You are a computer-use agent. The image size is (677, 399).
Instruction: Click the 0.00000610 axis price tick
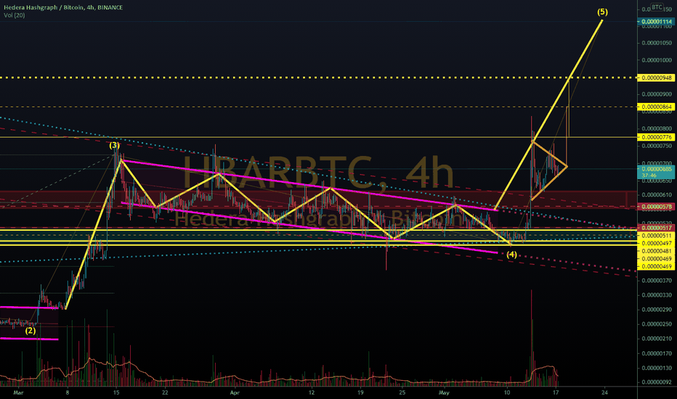tap(656, 195)
